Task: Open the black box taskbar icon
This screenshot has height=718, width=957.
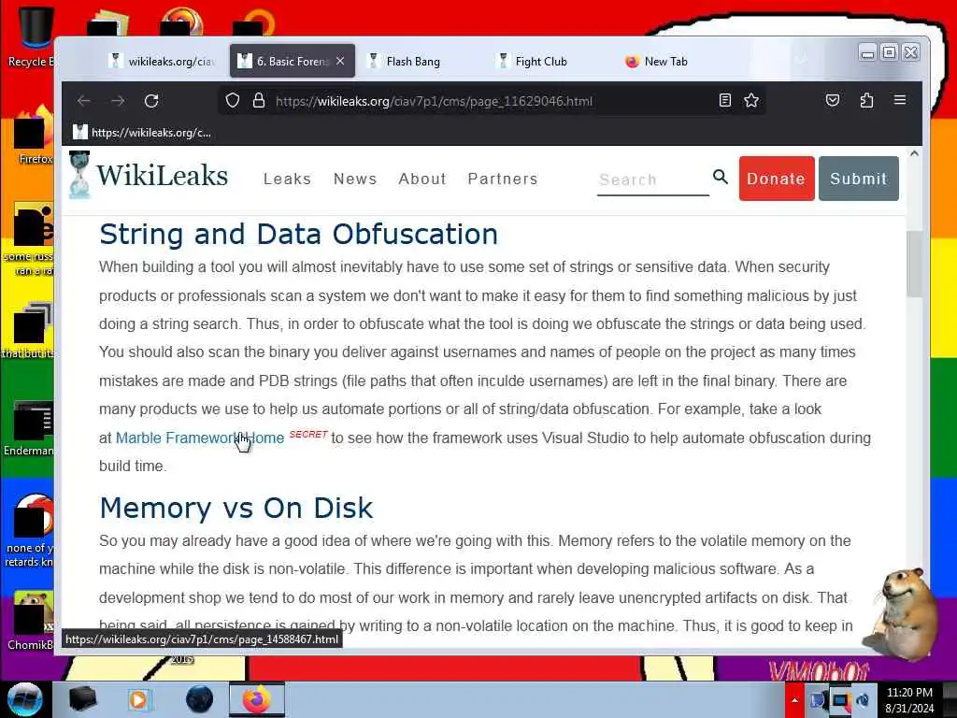Action: click(82, 699)
